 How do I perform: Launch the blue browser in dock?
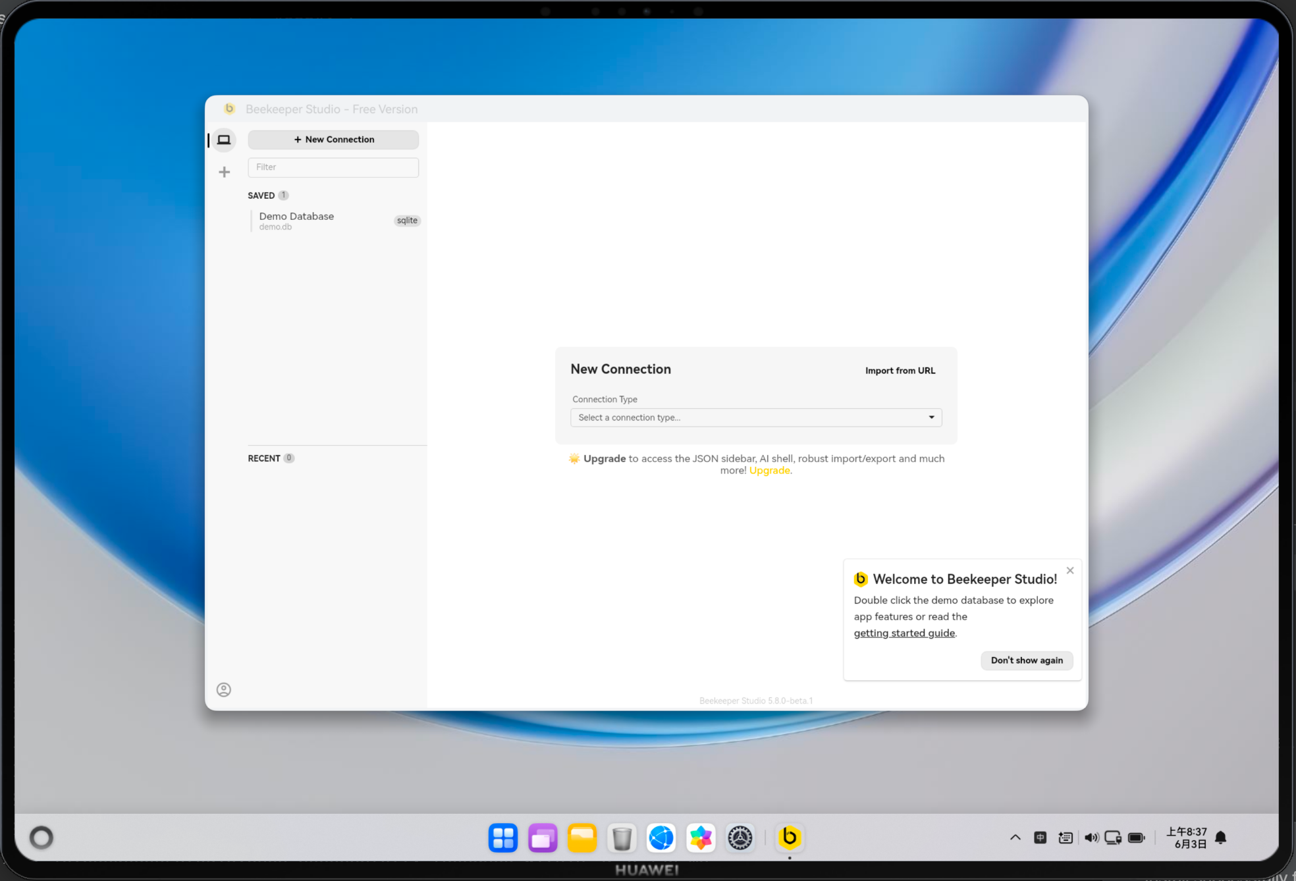[x=661, y=838]
